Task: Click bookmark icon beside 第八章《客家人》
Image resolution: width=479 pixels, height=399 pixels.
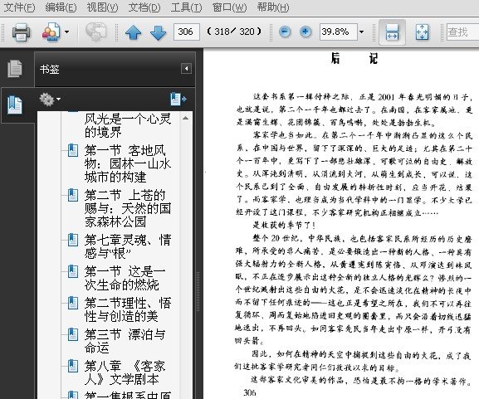Action: click(x=73, y=366)
